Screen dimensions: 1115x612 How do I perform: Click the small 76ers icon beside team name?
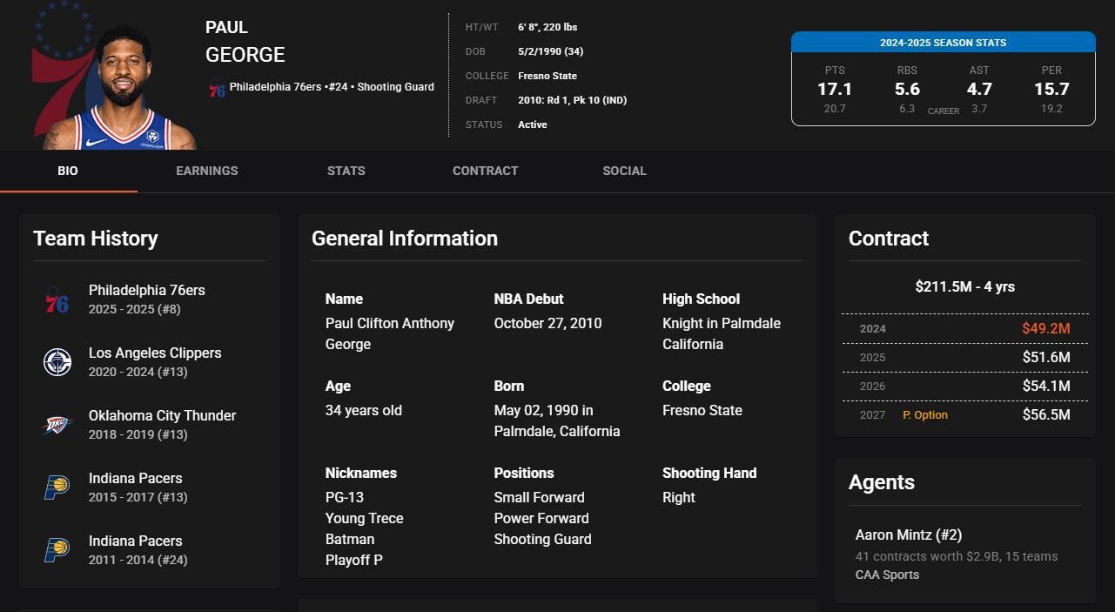point(217,88)
